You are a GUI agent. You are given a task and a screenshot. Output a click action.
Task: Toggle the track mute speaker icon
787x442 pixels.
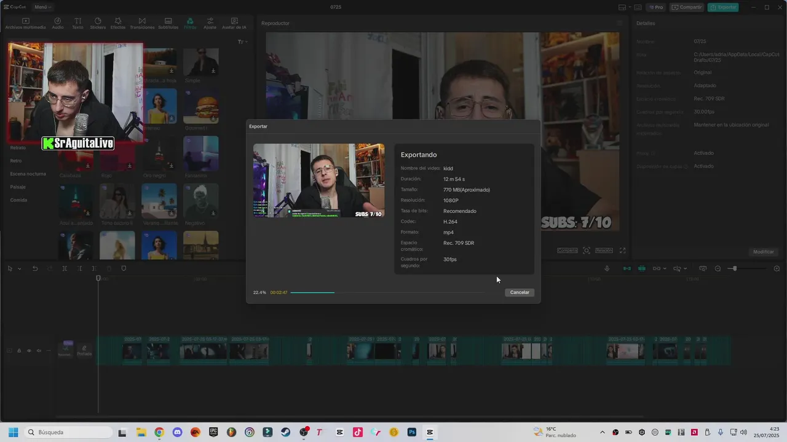click(x=39, y=351)
